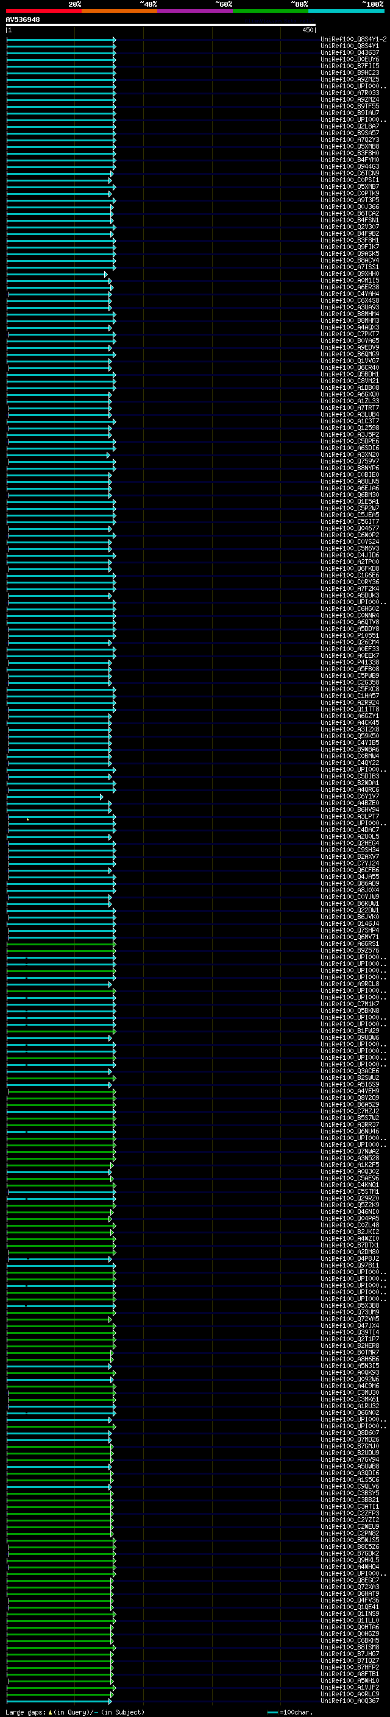Image resolution: width=390 pixels, height=1717 pixels.
Task: Open hit UniRef100_B7FII5
Action: (350, 66)
